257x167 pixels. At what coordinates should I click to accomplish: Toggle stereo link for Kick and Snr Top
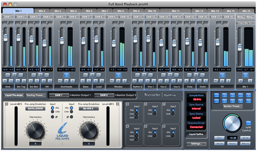coord(14,75)
